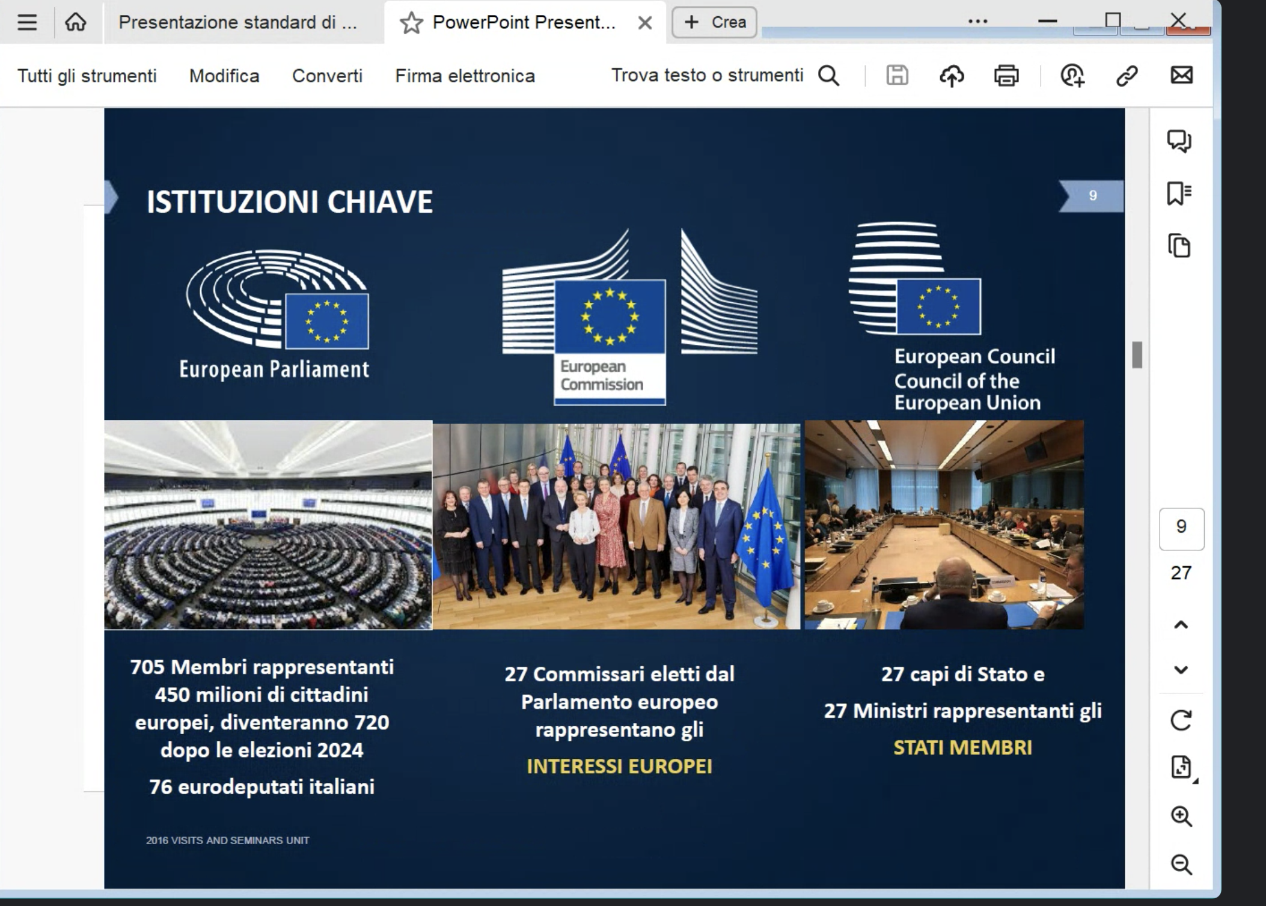
Task: Open the three-dots more options
Action: (x=978, y=22)
